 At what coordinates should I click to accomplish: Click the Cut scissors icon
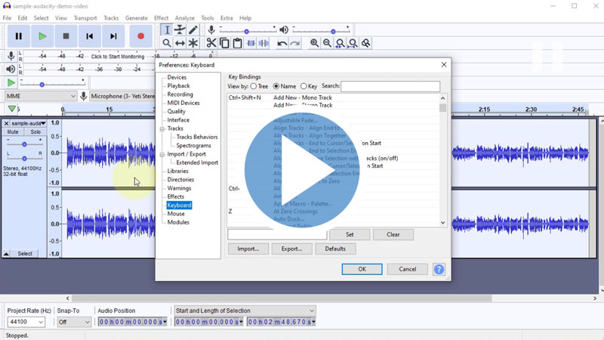[x=211, y=43]
